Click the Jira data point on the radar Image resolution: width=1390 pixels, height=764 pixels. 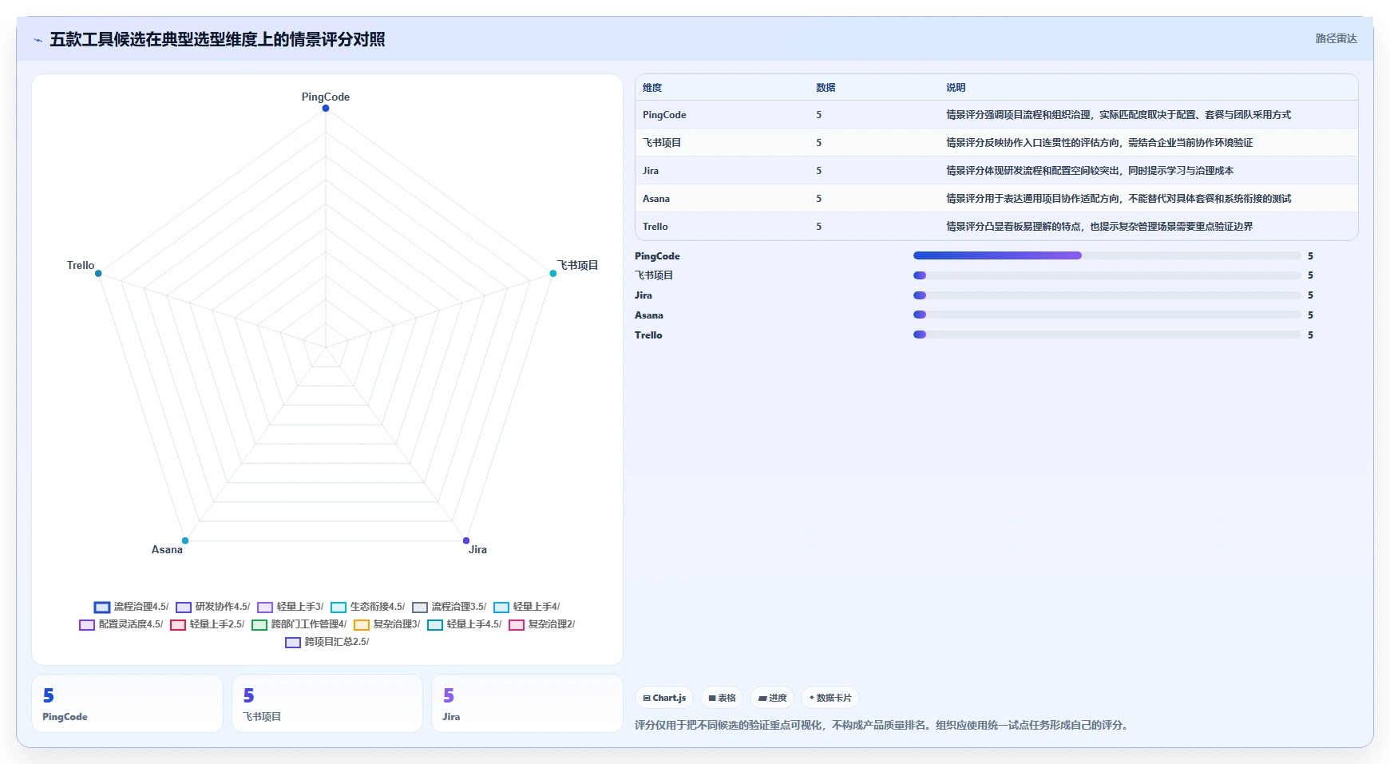coord(466,540)
